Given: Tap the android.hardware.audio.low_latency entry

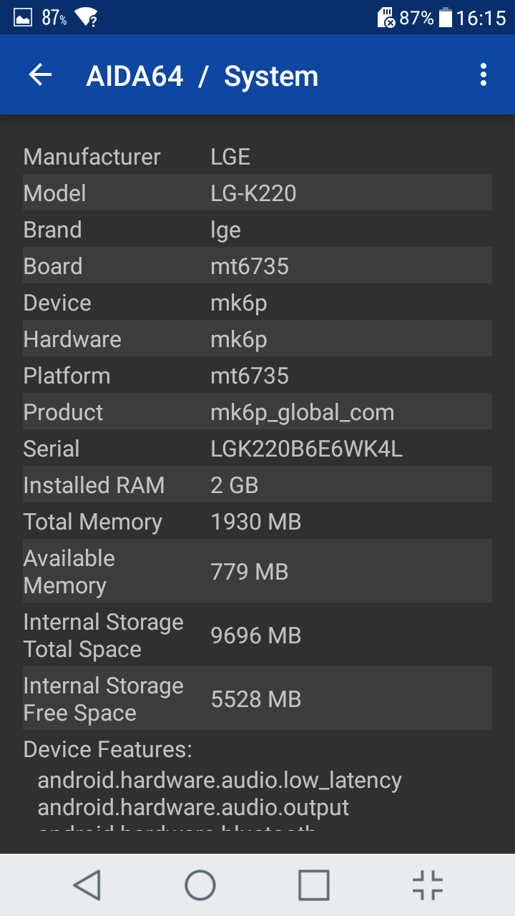Looking at the screenshot, I should [x=220, y=780].
